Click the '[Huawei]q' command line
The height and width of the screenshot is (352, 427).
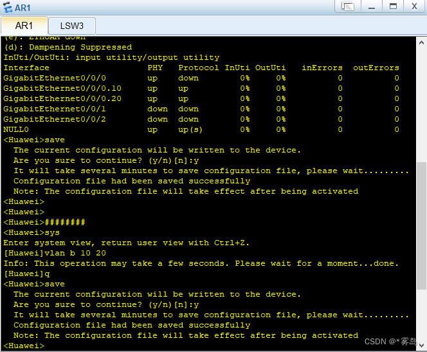point(27,273)
